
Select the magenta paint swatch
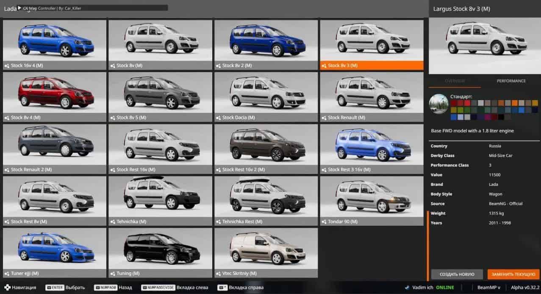tap(487, 117)
